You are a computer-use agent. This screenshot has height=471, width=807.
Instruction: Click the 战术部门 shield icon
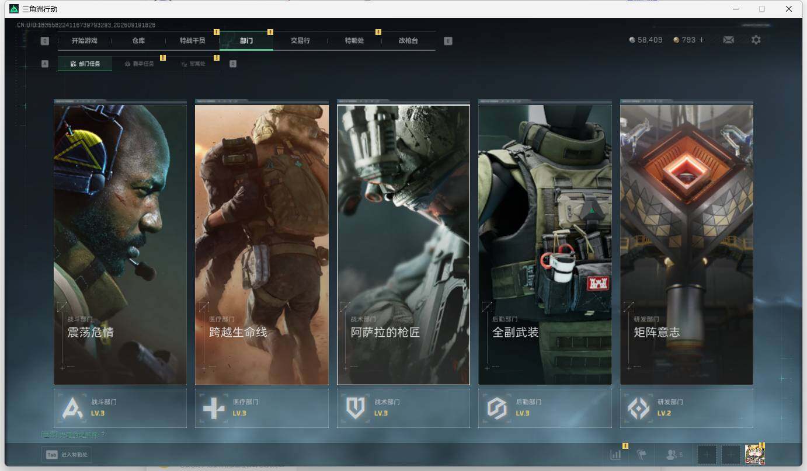(356, 408)
